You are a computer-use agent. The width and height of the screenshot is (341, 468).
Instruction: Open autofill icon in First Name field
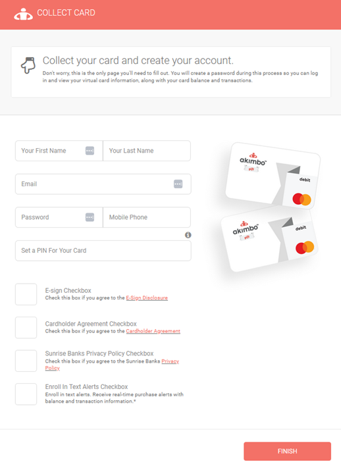point(90,151)
